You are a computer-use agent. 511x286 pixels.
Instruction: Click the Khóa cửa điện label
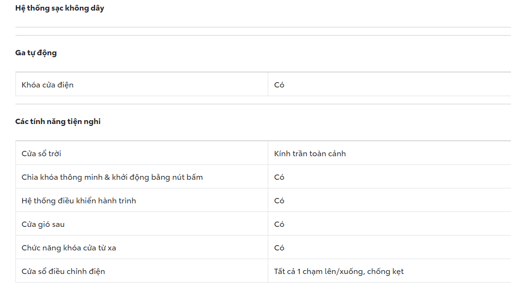click(x=48, y=85)
